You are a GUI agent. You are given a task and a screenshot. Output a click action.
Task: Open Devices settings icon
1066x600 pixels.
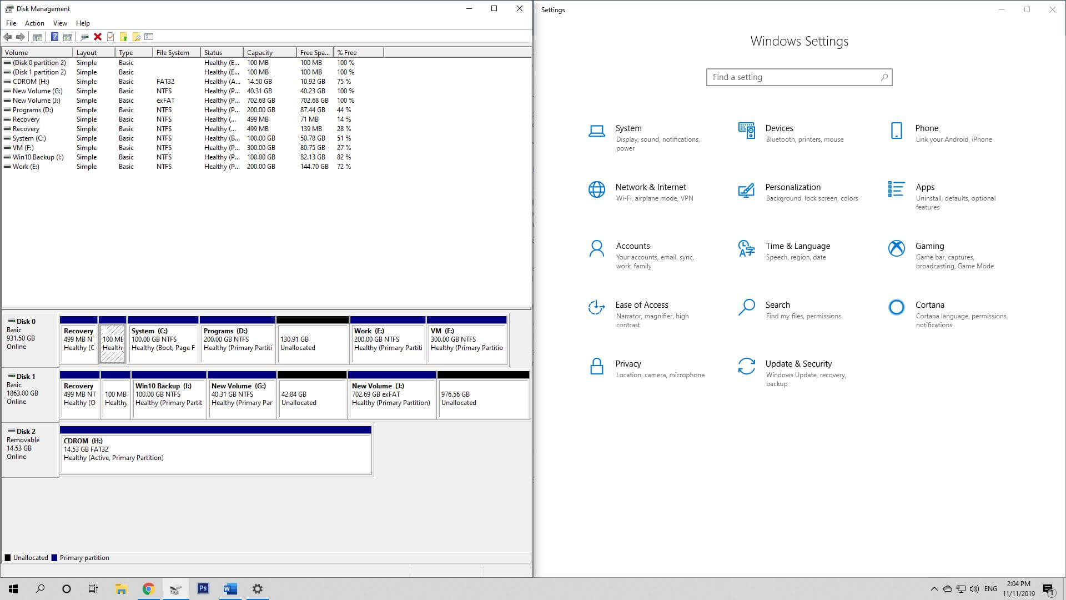coord(746,131)
